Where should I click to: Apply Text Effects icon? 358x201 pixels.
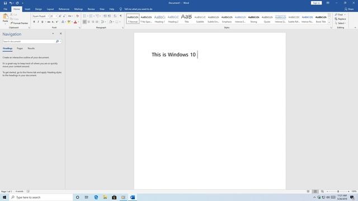(63, 22)
